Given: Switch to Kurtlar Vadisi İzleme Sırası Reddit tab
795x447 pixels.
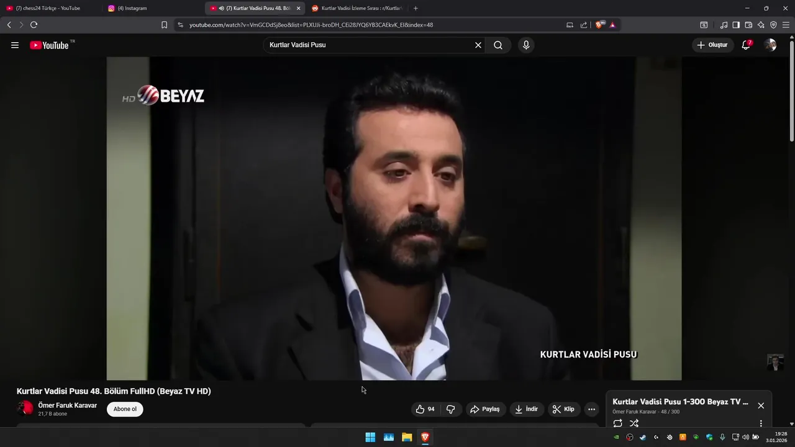Looking at the screenshot, I should coord(357,8).
